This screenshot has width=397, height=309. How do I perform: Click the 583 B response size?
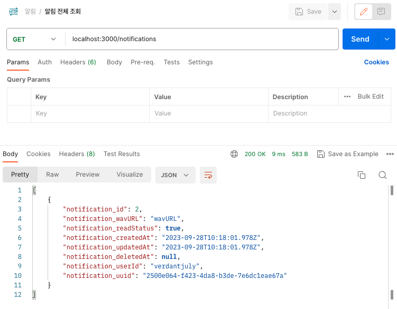point(300,154)
